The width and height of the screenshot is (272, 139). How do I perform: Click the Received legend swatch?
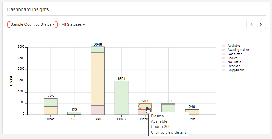[x=224, y=66]
